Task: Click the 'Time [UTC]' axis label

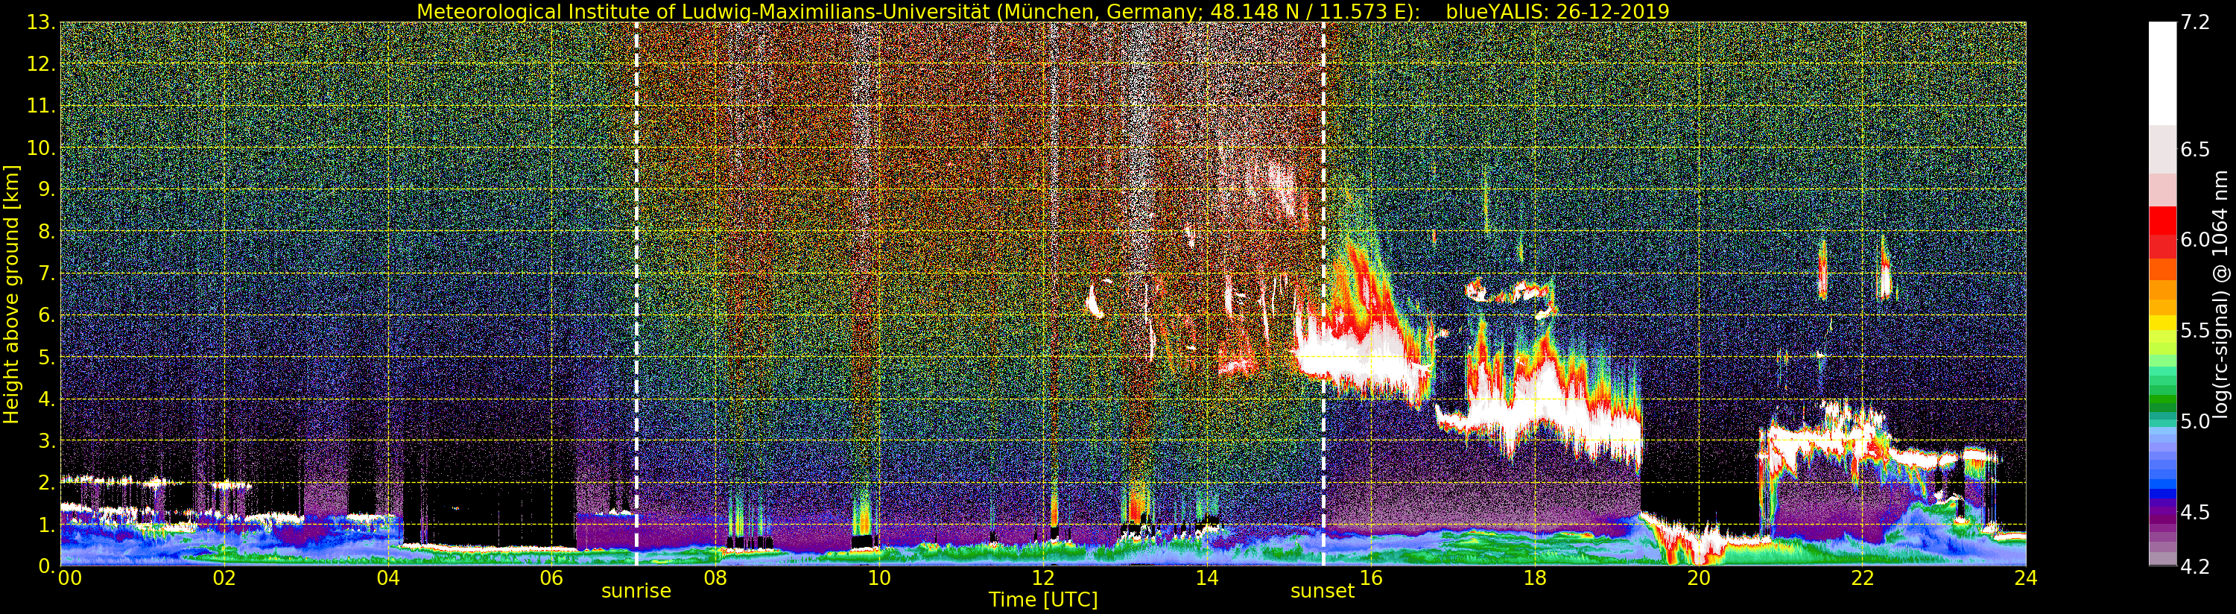Action: 1043,599
